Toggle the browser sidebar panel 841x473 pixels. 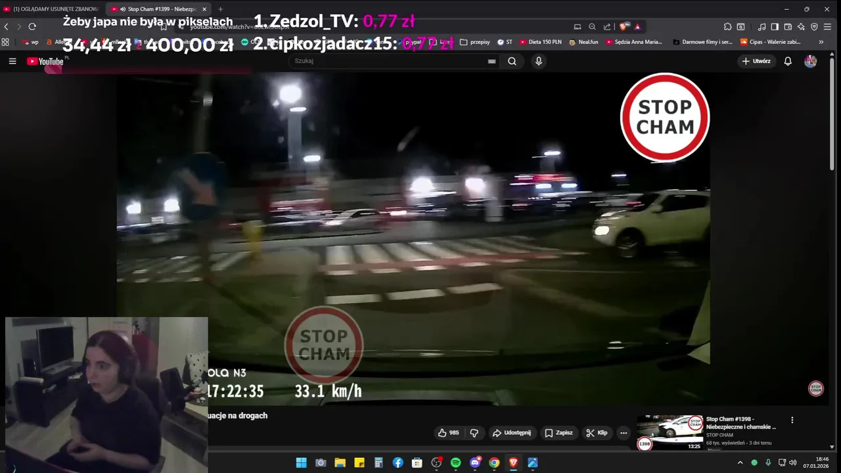coord(775,26)
